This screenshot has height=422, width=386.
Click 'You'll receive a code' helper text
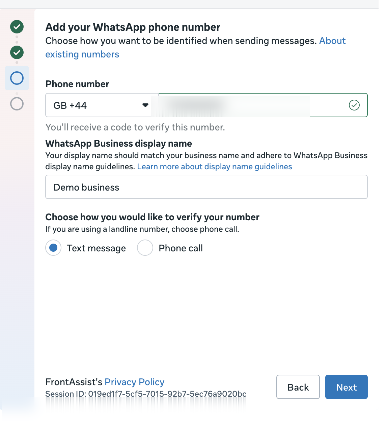click(135, 127)
